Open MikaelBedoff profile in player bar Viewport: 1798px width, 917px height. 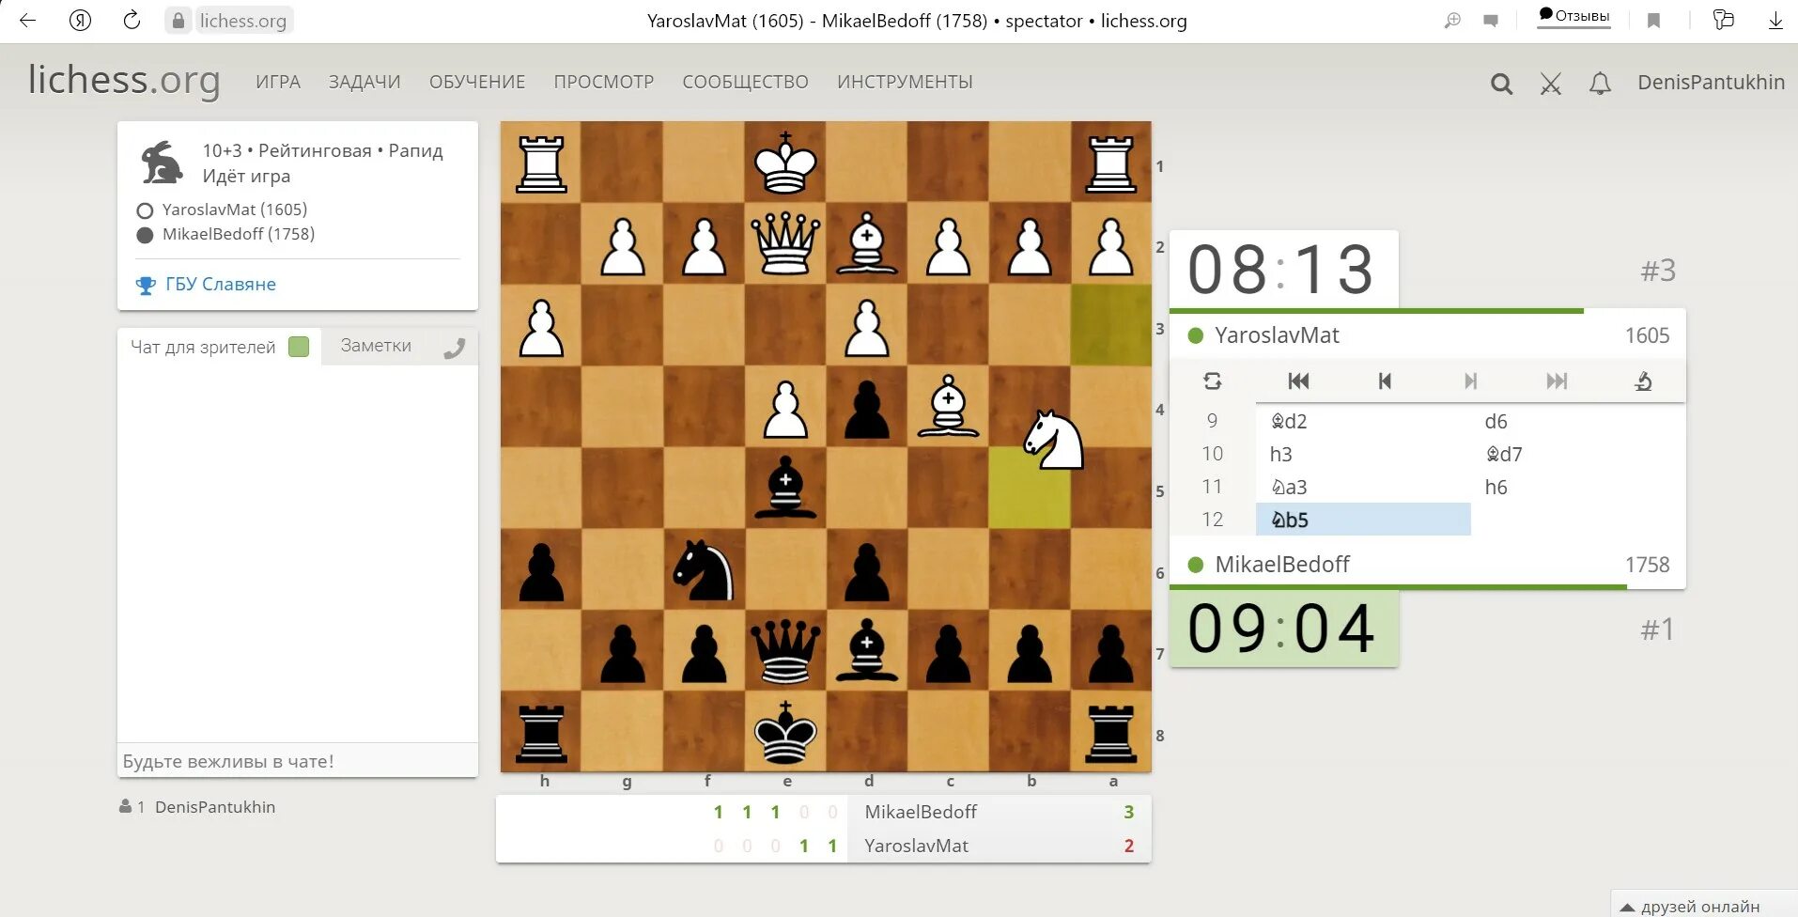pyautogui.click(x=1282, y=565)
